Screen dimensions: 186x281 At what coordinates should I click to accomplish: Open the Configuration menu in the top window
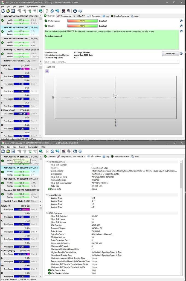tap(33, 6)
